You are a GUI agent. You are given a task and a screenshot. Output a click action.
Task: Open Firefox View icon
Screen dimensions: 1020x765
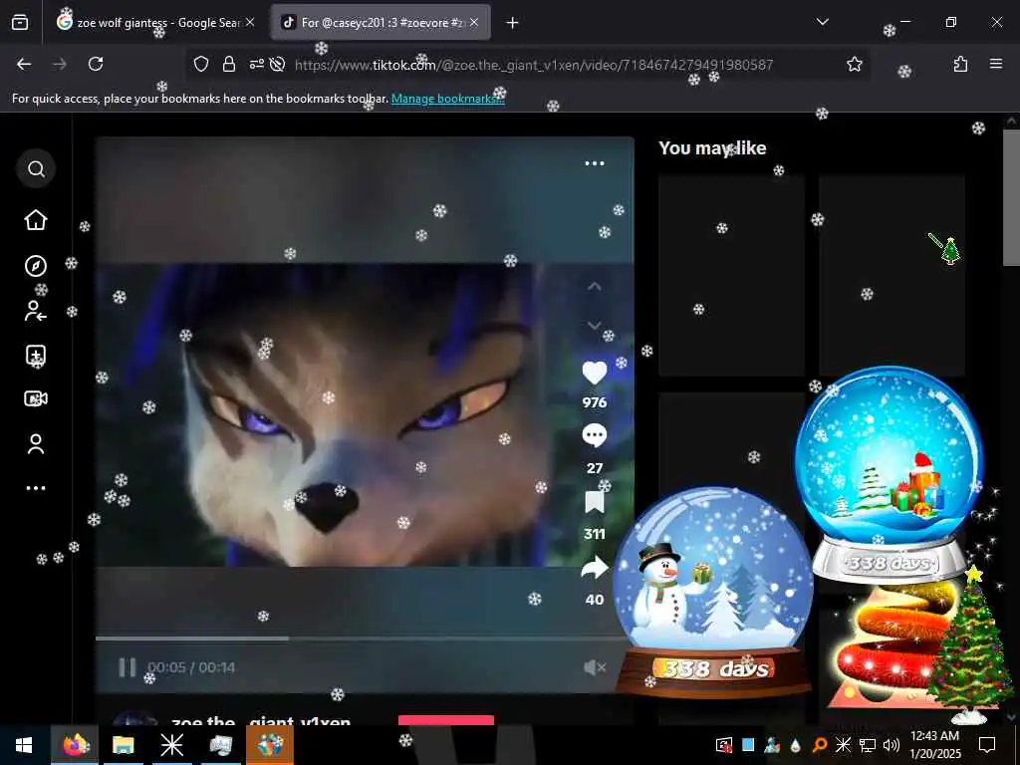coord(20,23)
